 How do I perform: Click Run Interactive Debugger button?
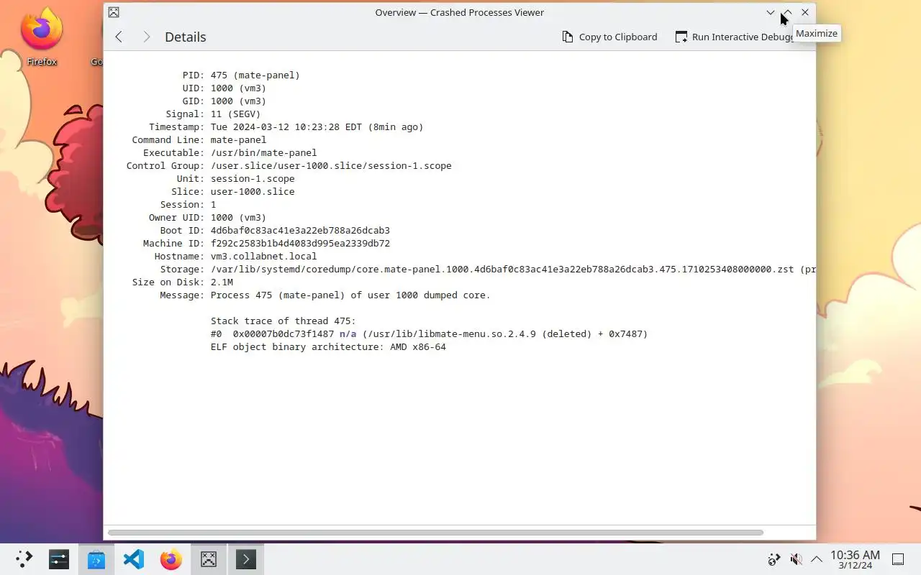coord(734,37)
